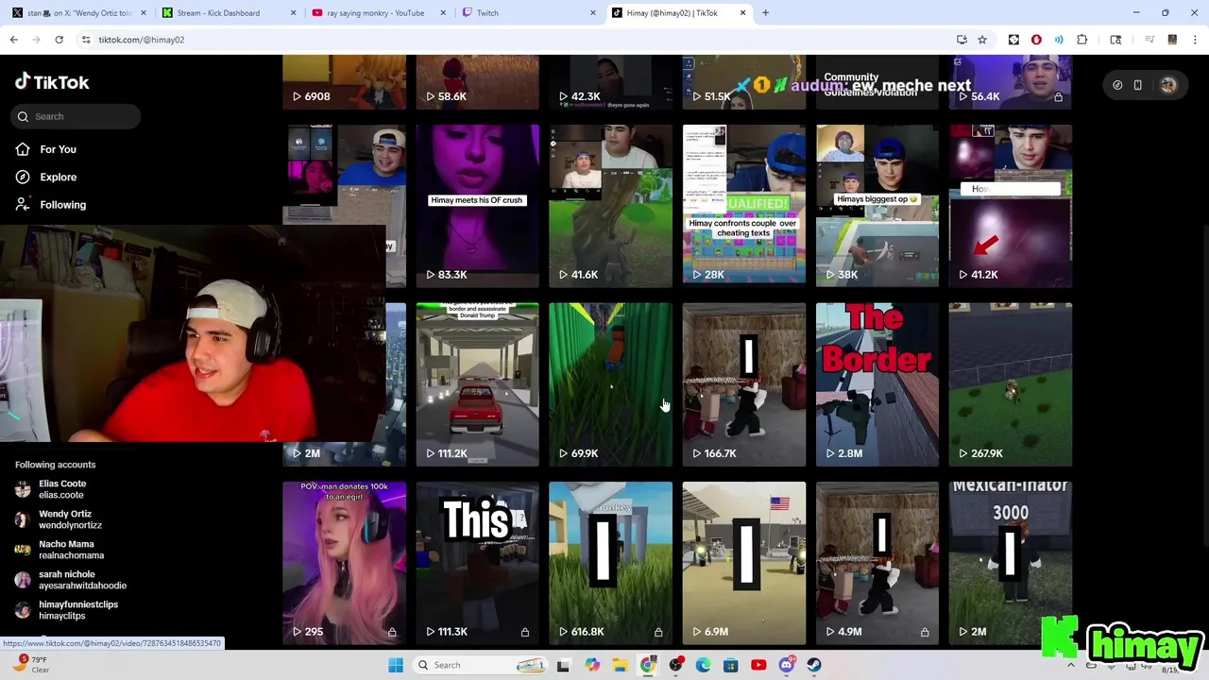
Task: Bookmark this page with the star icon
Action: pyautogui.click(x=982, y=40)
